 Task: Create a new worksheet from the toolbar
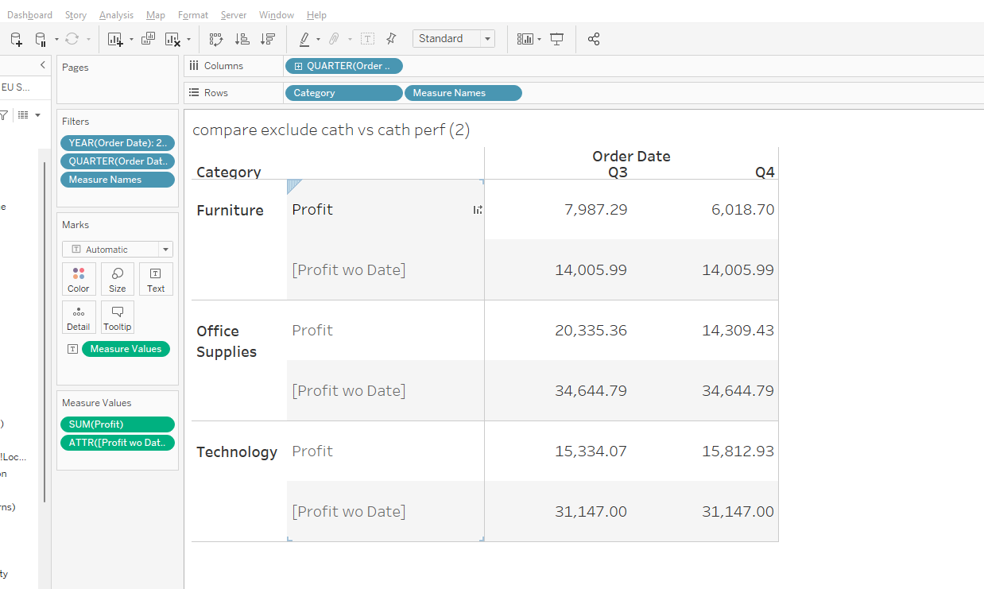click(x=114, y=38)
